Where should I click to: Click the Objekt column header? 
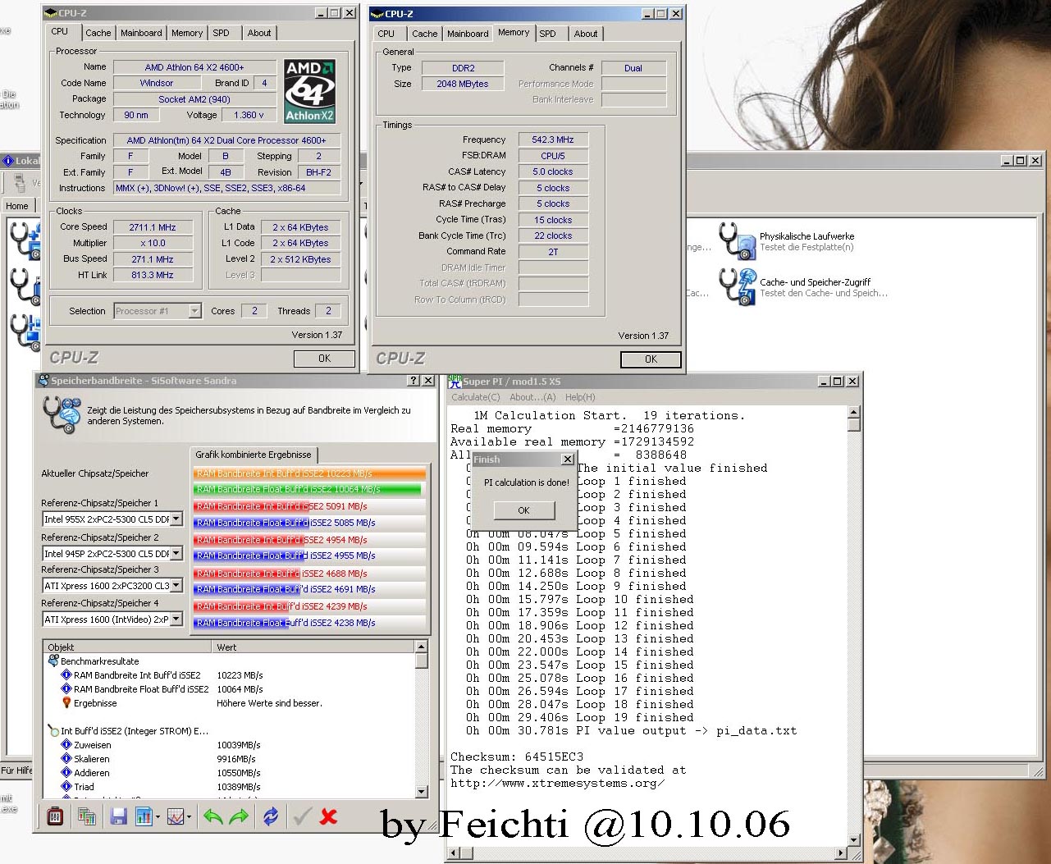[127, 647]
